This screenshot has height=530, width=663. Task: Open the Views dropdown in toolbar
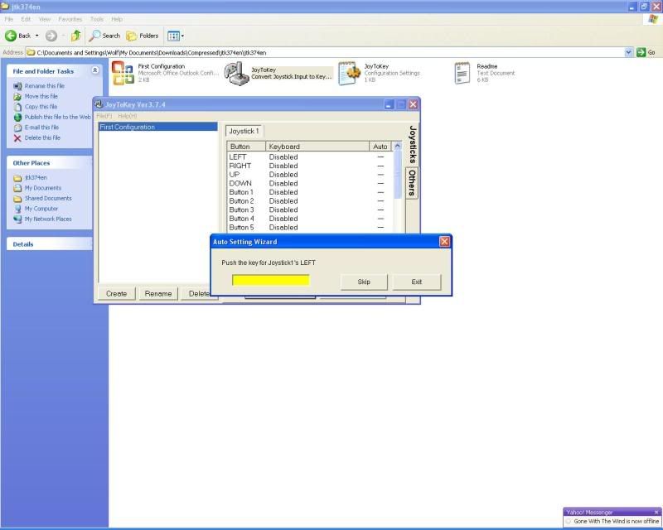click(176, 36)
